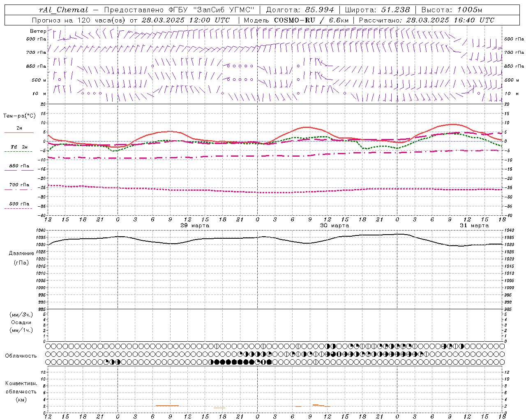Image resolution: width=526 pixels, height=420 pixels.
Task: Click the Ветер wind panel label
Action: 38,31
